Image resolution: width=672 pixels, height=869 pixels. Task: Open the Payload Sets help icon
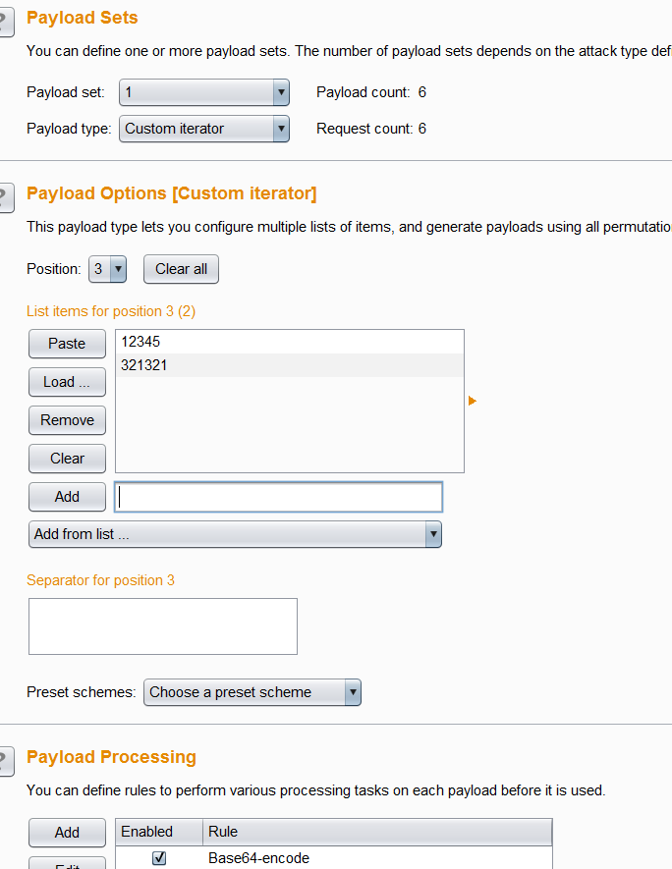6,21
